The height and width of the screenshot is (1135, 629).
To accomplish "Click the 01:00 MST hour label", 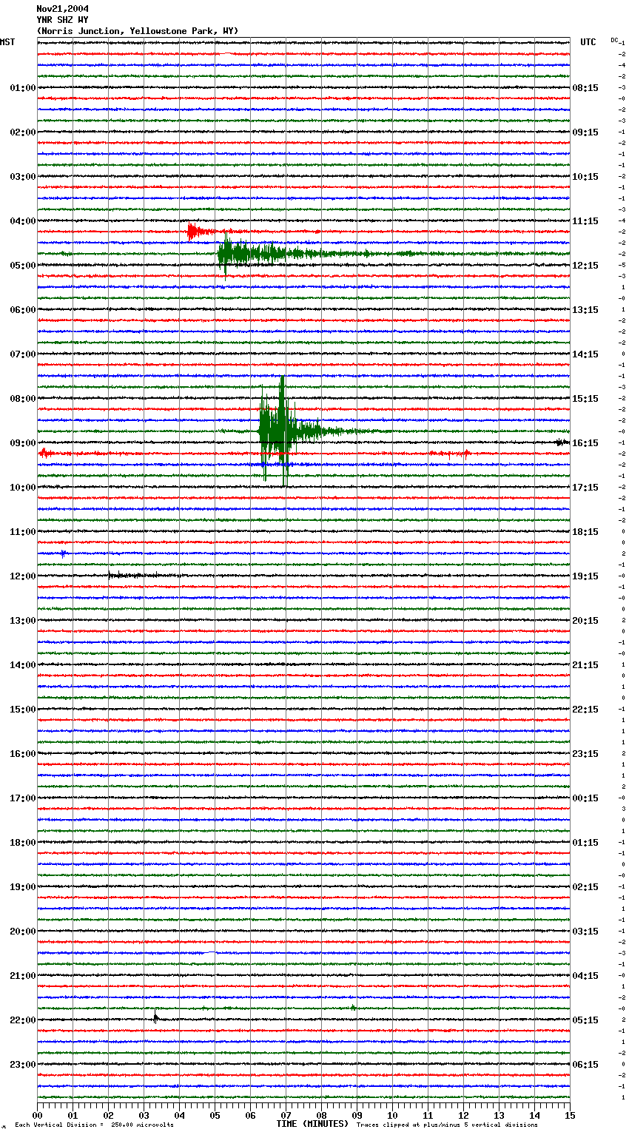I will coord(23,88).
